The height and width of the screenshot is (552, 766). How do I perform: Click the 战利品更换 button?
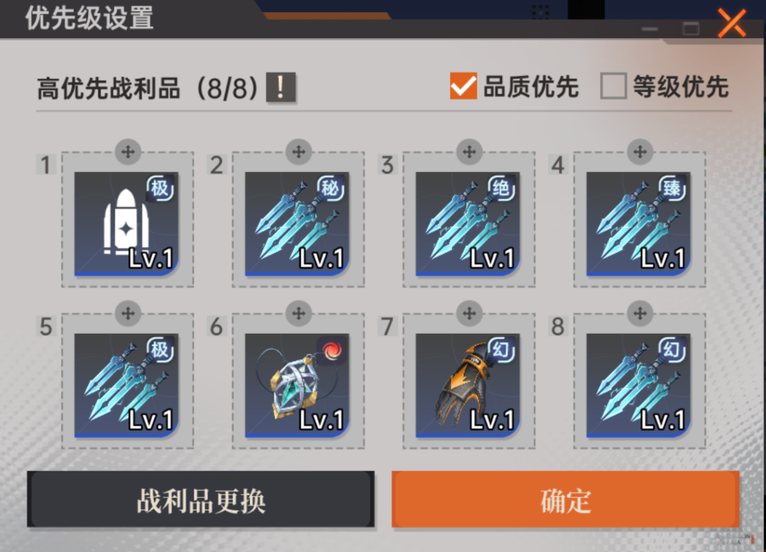tap(201, 500)
